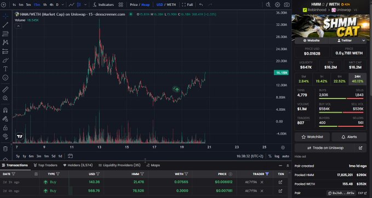The image size is (372, 198).
Task: Select the trend line drawing tool
Action: (x=5, y=25)
